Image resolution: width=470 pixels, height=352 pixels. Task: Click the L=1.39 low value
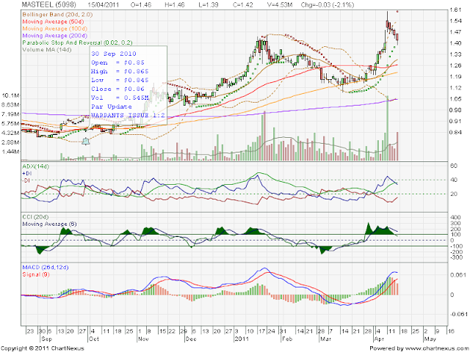(x=209, y=5)
